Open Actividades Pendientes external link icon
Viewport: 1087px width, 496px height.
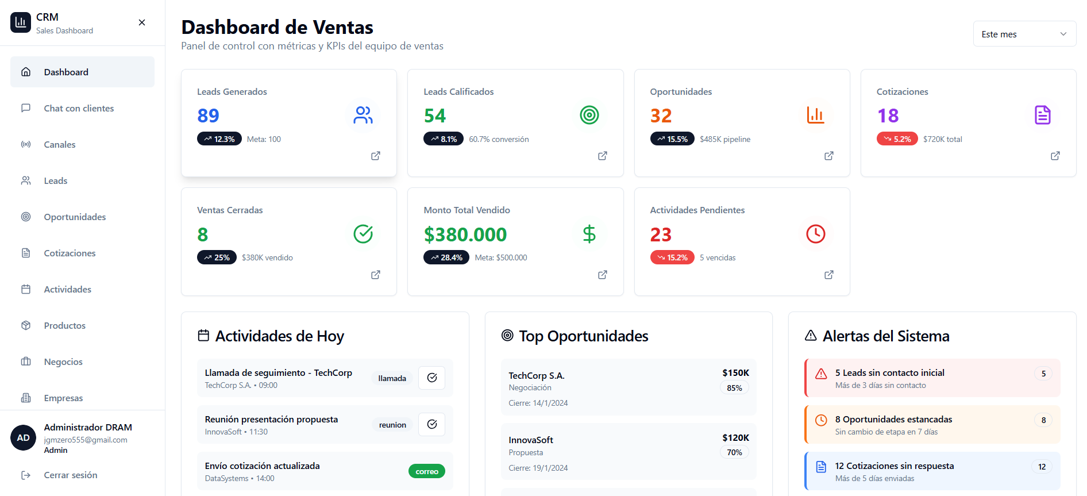(x=828, y=275)
